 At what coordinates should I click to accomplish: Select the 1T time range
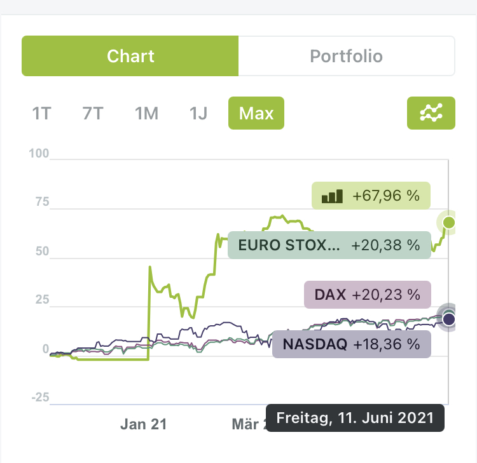[x=41, y=114]
